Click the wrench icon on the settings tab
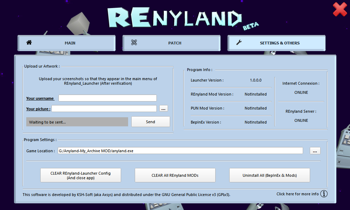 [x=239, y=43]
